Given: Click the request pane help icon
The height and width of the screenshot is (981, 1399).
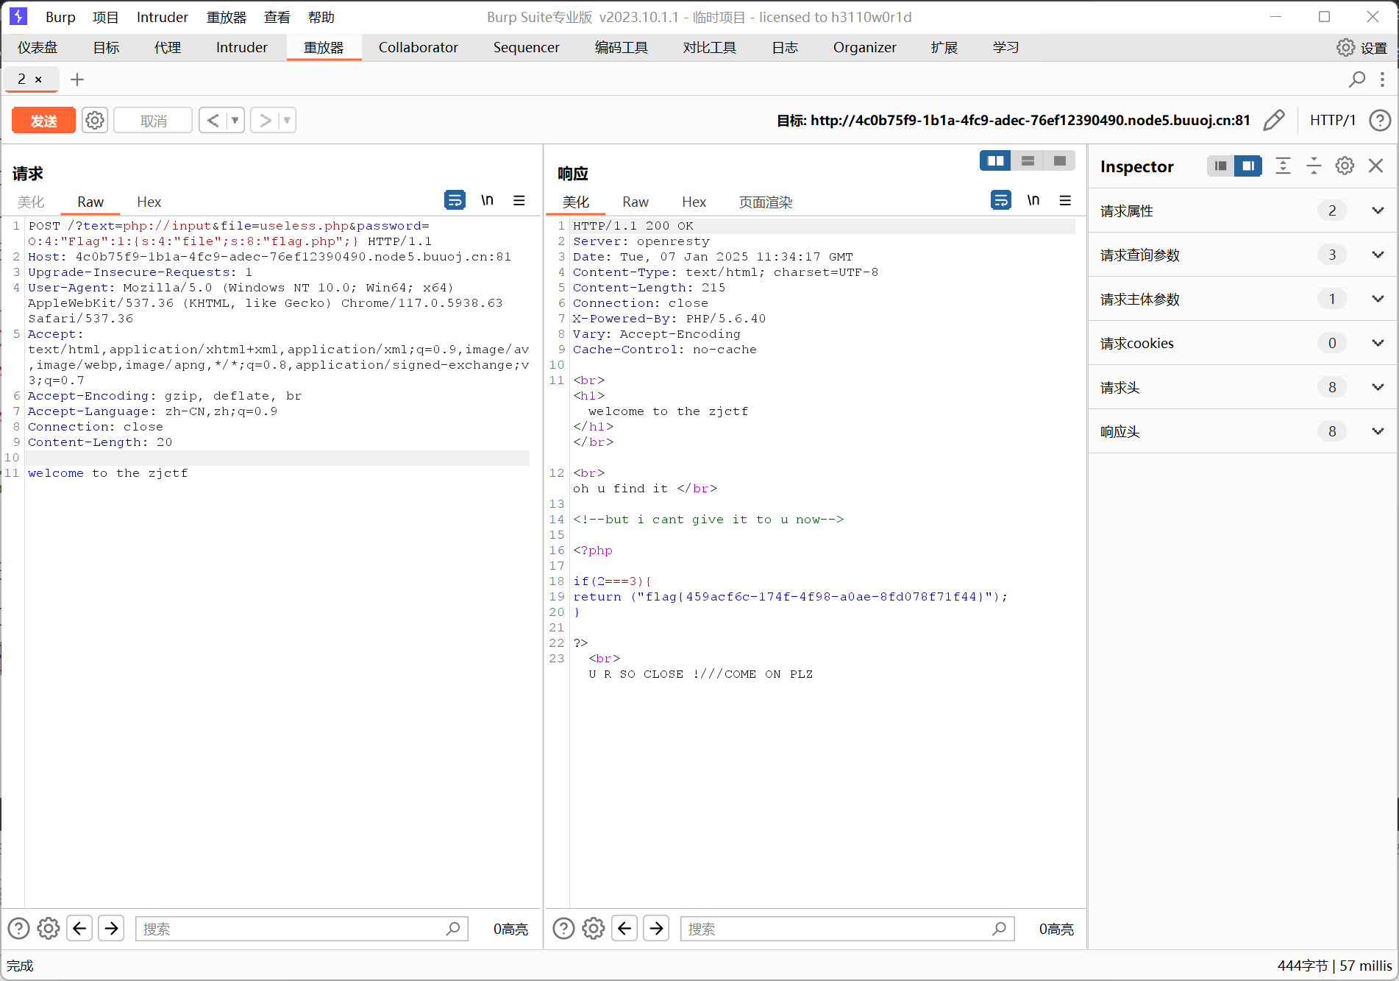Looking at the screenshot, I should point(18,929).
